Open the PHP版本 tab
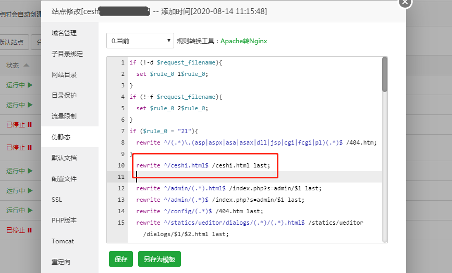Screen dimensions: 452x273 pos(64,220)
